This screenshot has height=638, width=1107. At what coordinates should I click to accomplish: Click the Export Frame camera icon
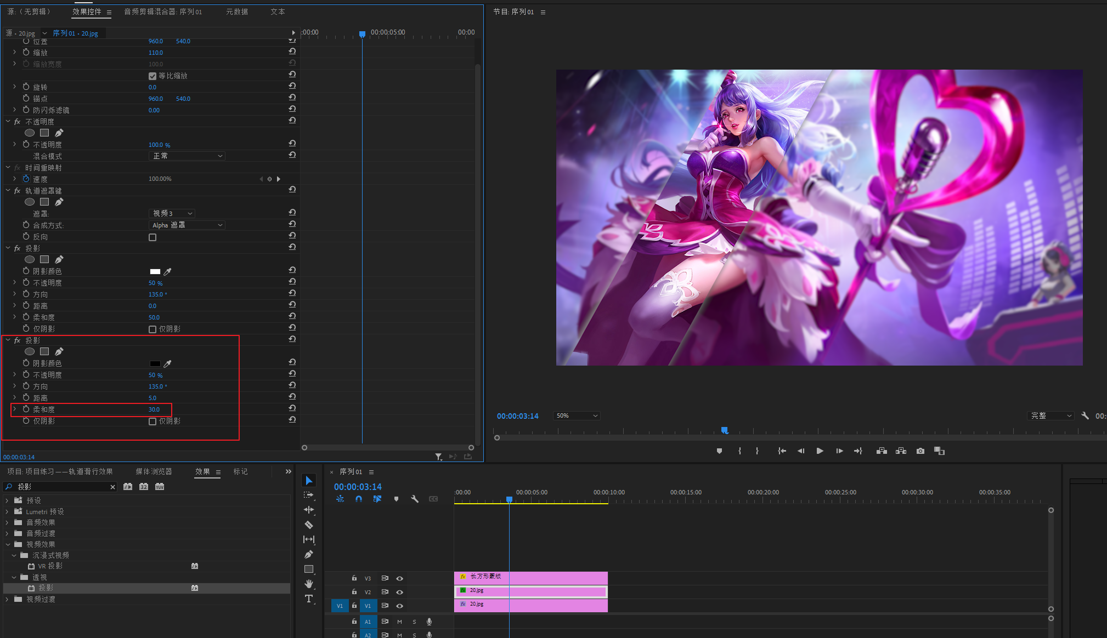(920, 451)
